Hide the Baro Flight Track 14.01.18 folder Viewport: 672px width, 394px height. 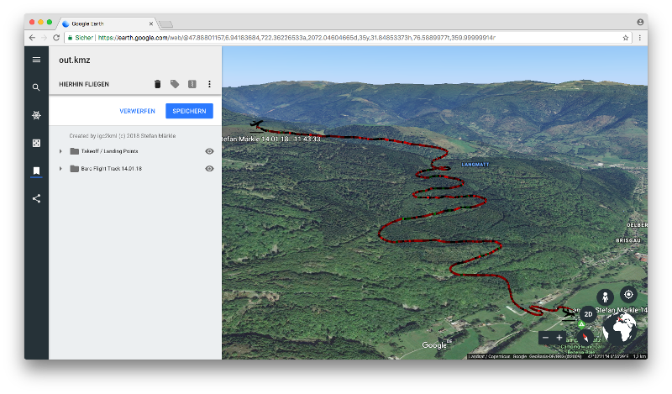209,169
